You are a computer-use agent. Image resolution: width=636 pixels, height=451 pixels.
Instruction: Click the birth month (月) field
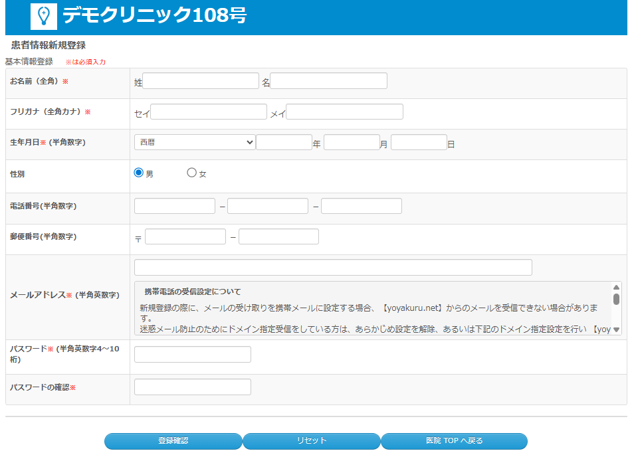(352, 142)
